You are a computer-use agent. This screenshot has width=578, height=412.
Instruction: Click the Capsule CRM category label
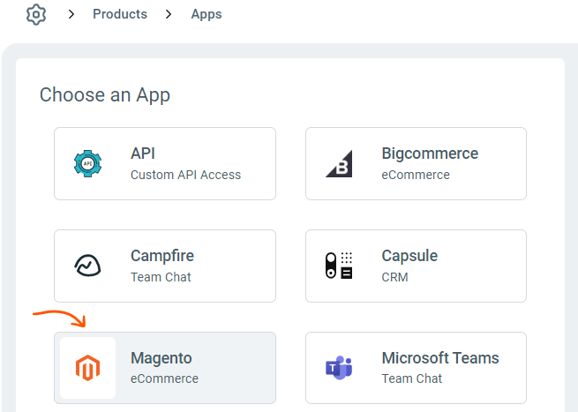pos(394,277)
